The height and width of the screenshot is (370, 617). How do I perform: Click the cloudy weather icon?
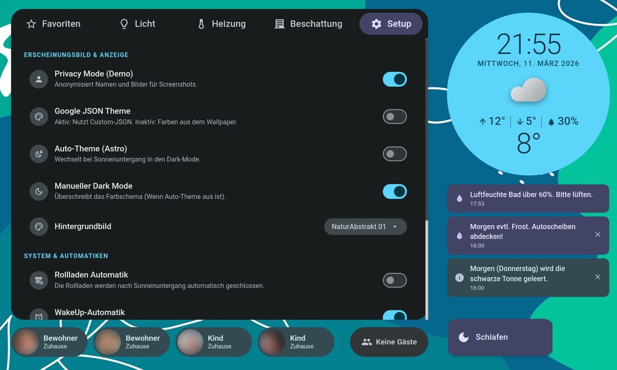528,90
